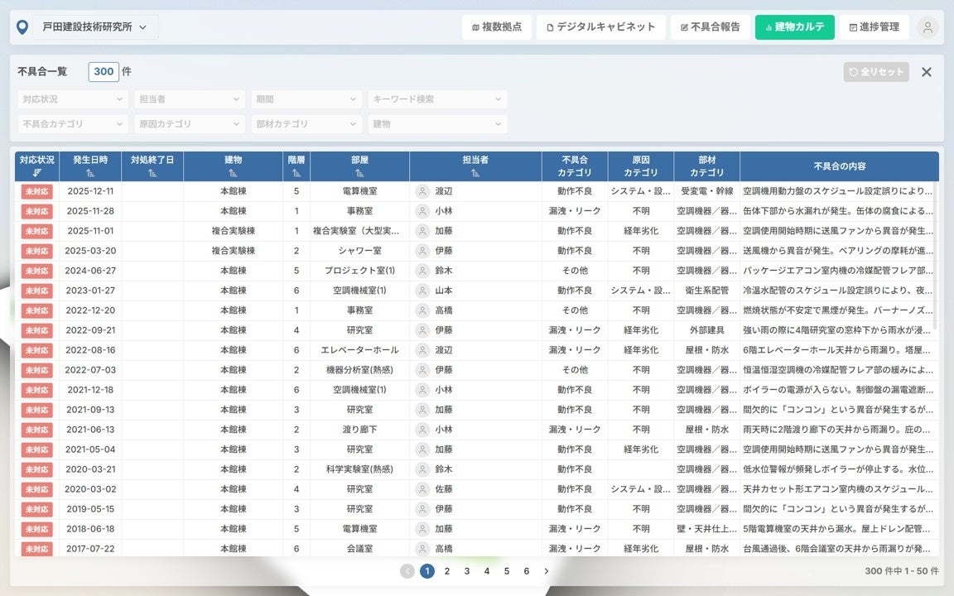Go to page 4
The image size is (954, 596).
487,571
